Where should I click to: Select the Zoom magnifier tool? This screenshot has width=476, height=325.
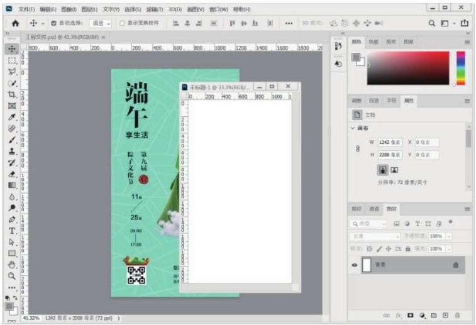[12, 275]
